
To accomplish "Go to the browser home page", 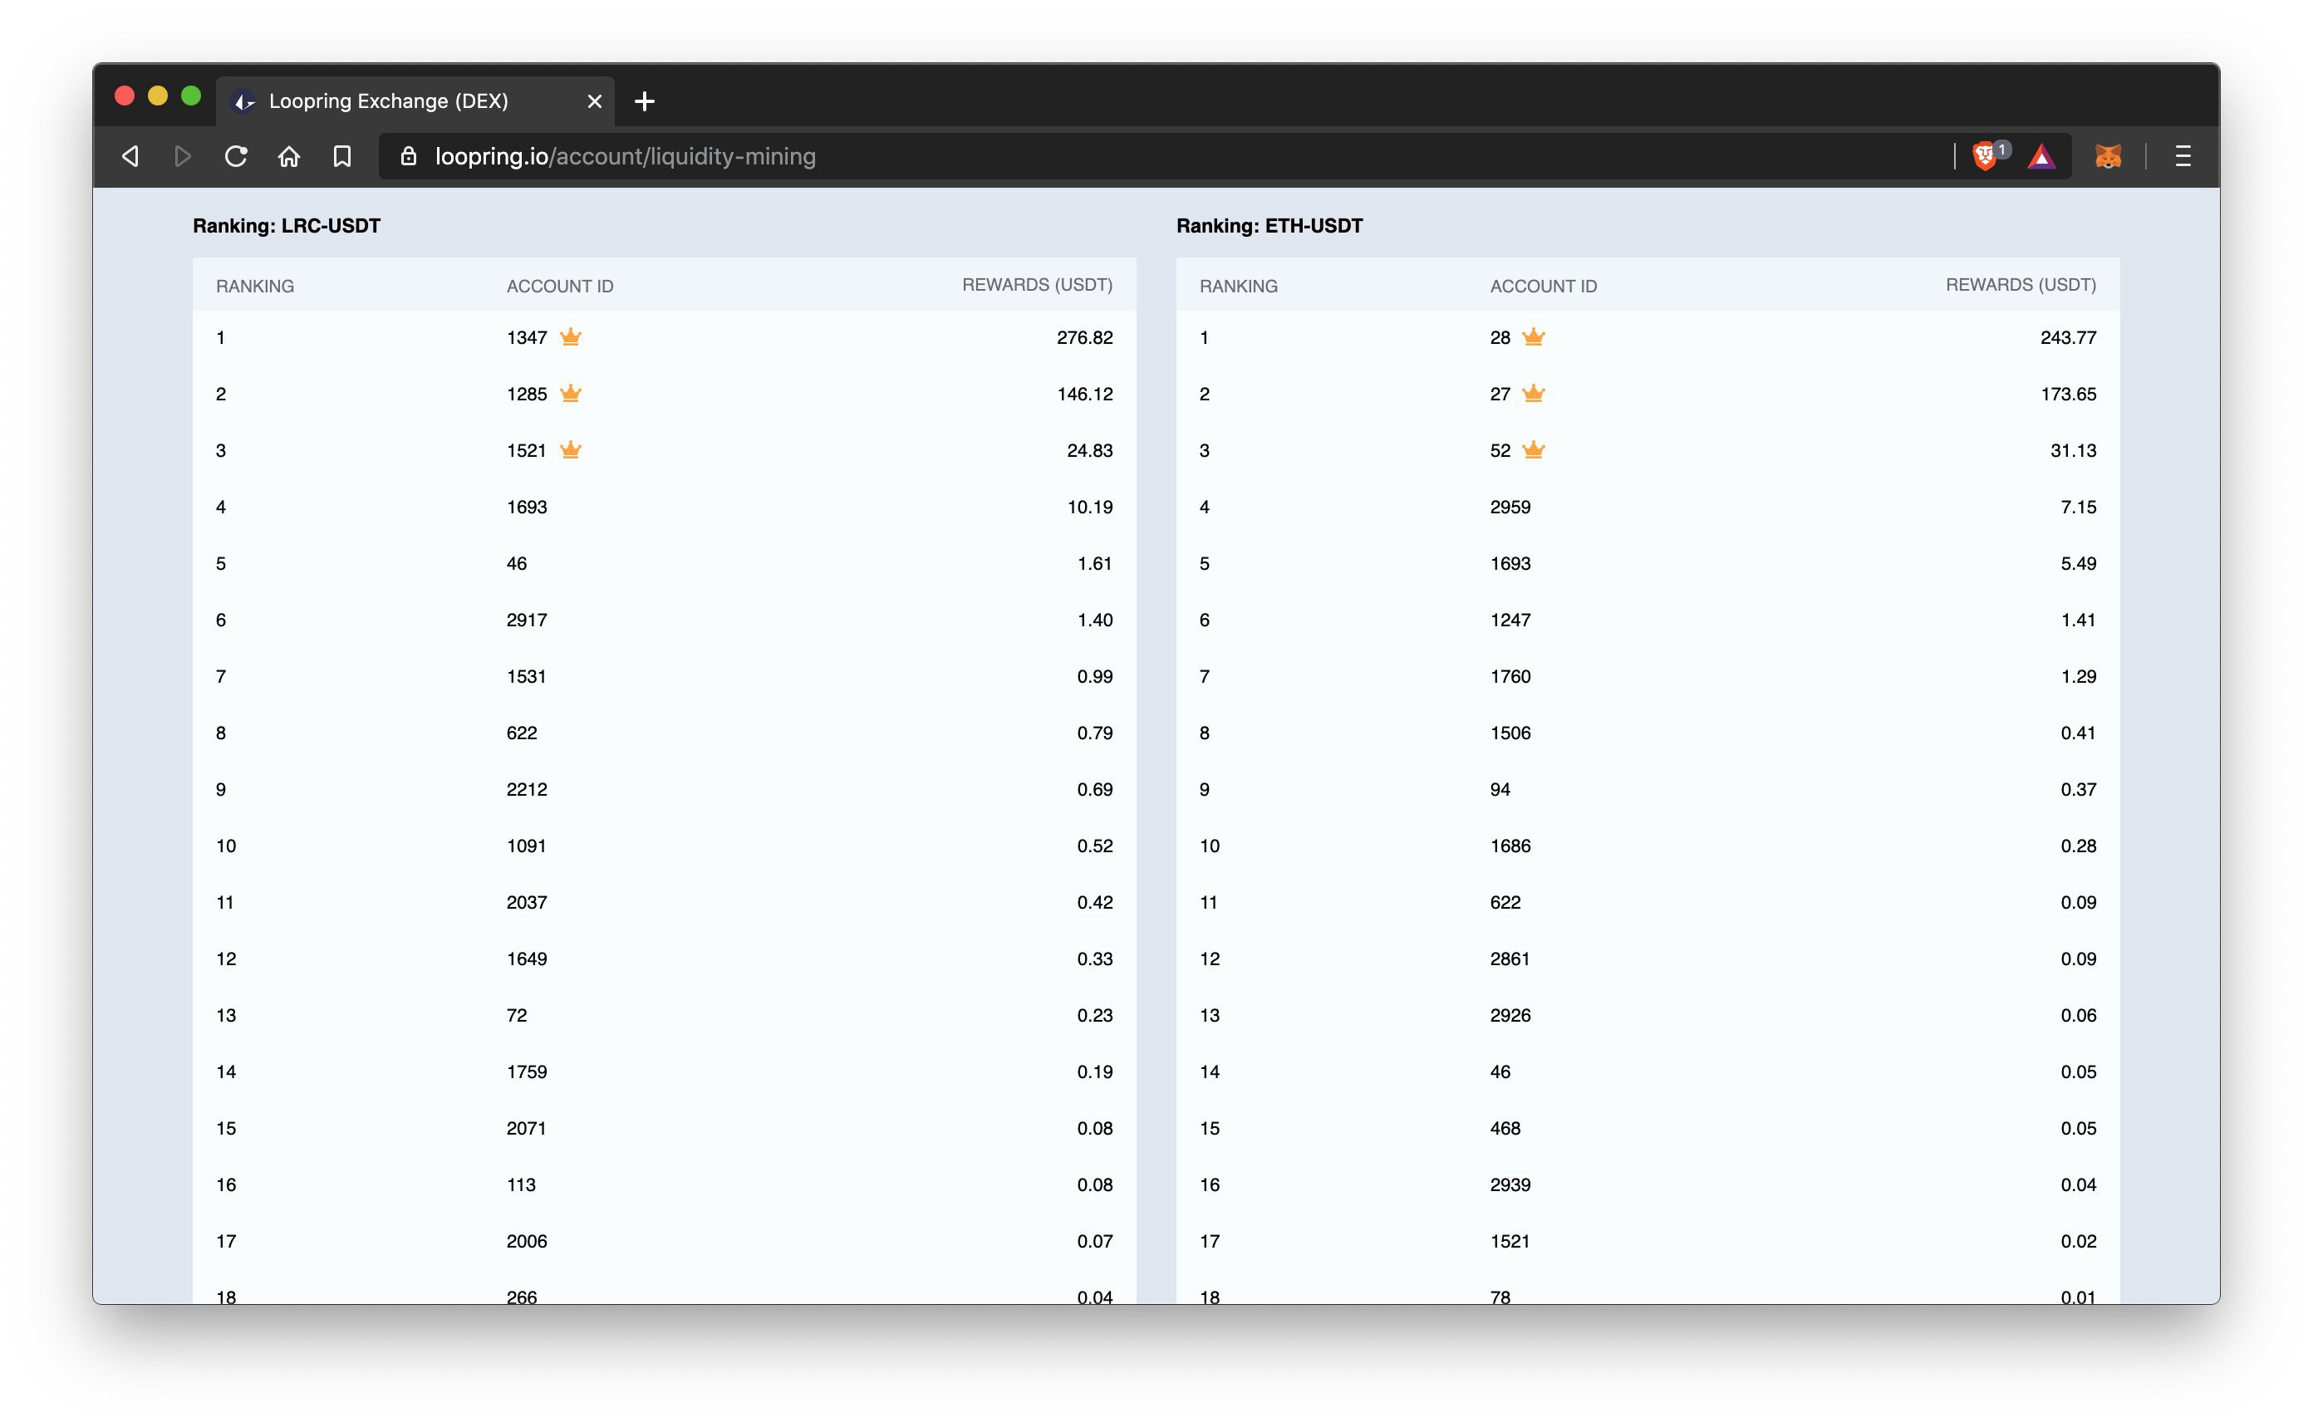I will [289, 157].
